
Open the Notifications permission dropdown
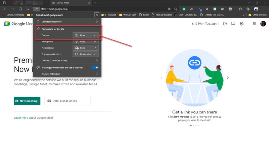(86, 48)
